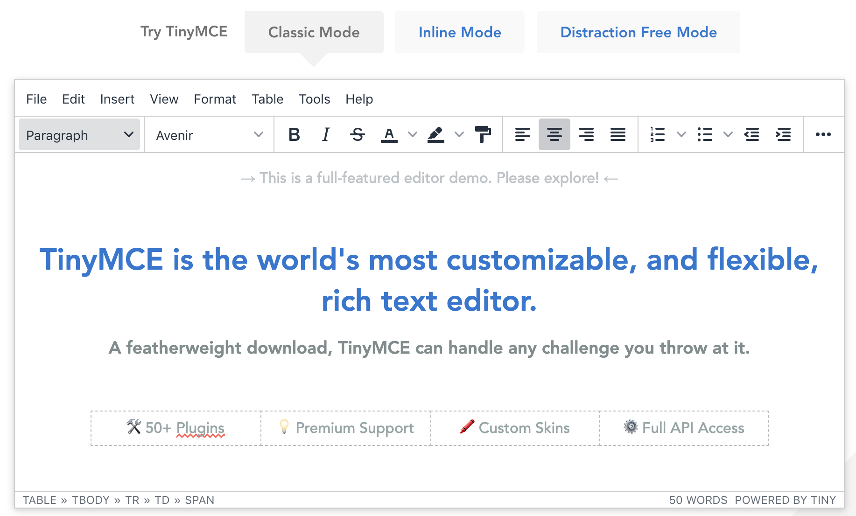The height and width of the screenshot is (516, 856).
Task: Select TABLE in the element path
Action: (x=40, y=500)
